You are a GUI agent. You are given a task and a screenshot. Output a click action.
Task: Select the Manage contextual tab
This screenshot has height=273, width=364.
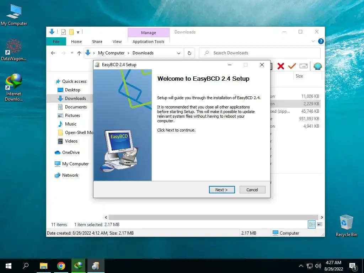149,33
